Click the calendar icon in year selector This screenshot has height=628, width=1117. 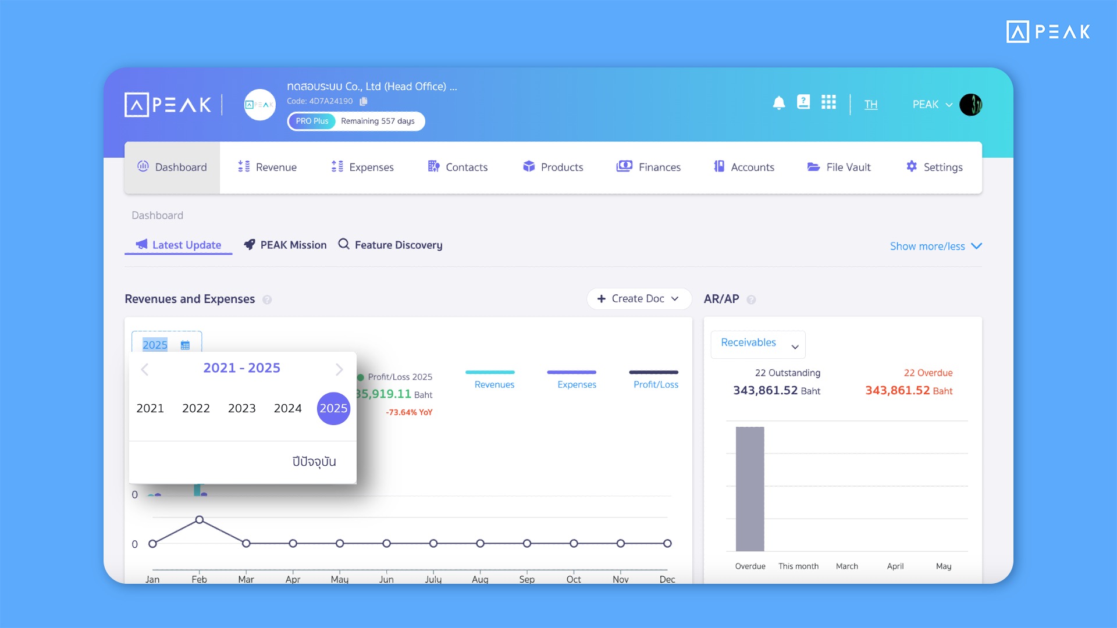point(185,344)
